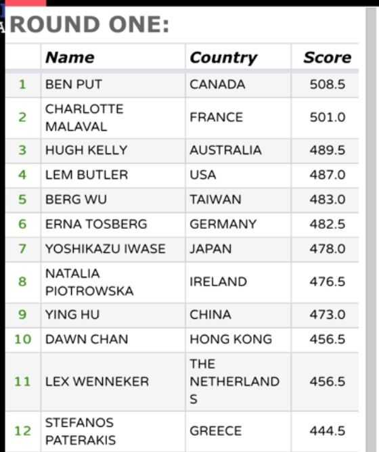379x452 pixels.
Task: Select THE NETHERLANDS country cell
Action: [238, 382]
